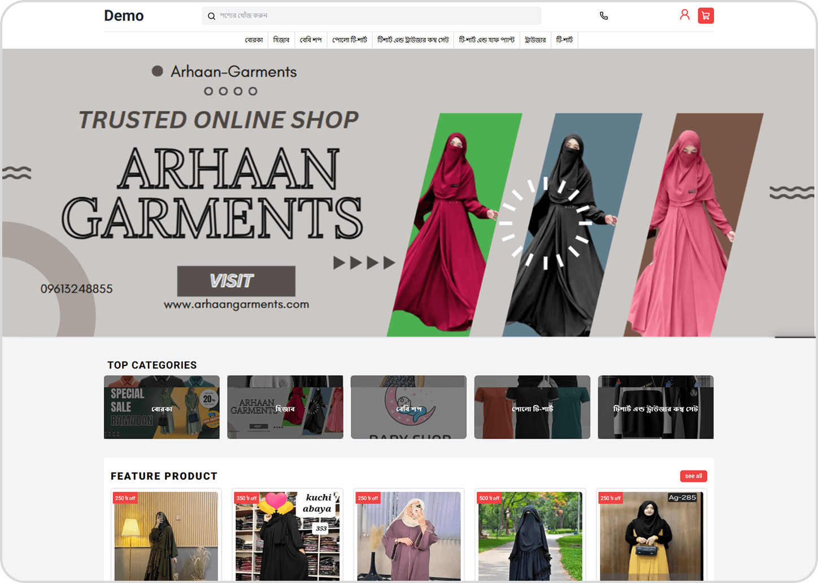Screen dimensions: 818x583
Task: Choose ট্রাউজার in the navigation bar
Action: pyautogui.click(x=535, y=40)
